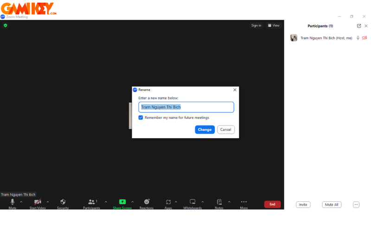This screenshot has width=371, height=232.
Task: Click the More three-dots toolbar icon
Action: click(244, 202)
